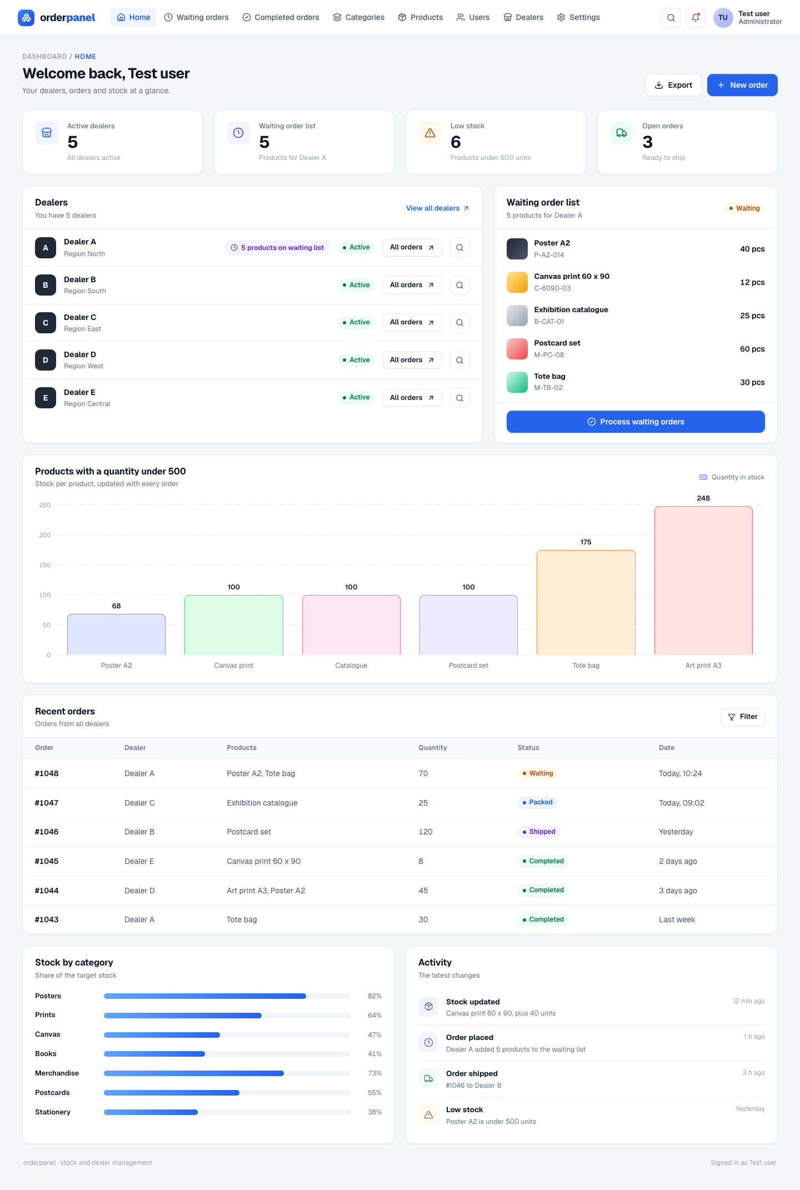Select order #1048 in the table
Viewport: 800px width, 1190px height.
400,773
